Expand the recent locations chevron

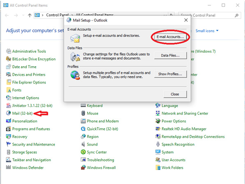(x=23, y=15)
